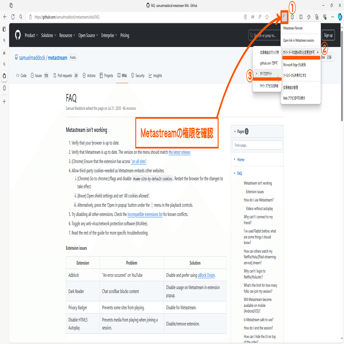Expand the Open Source dropdown

click(x=88, y=35)
